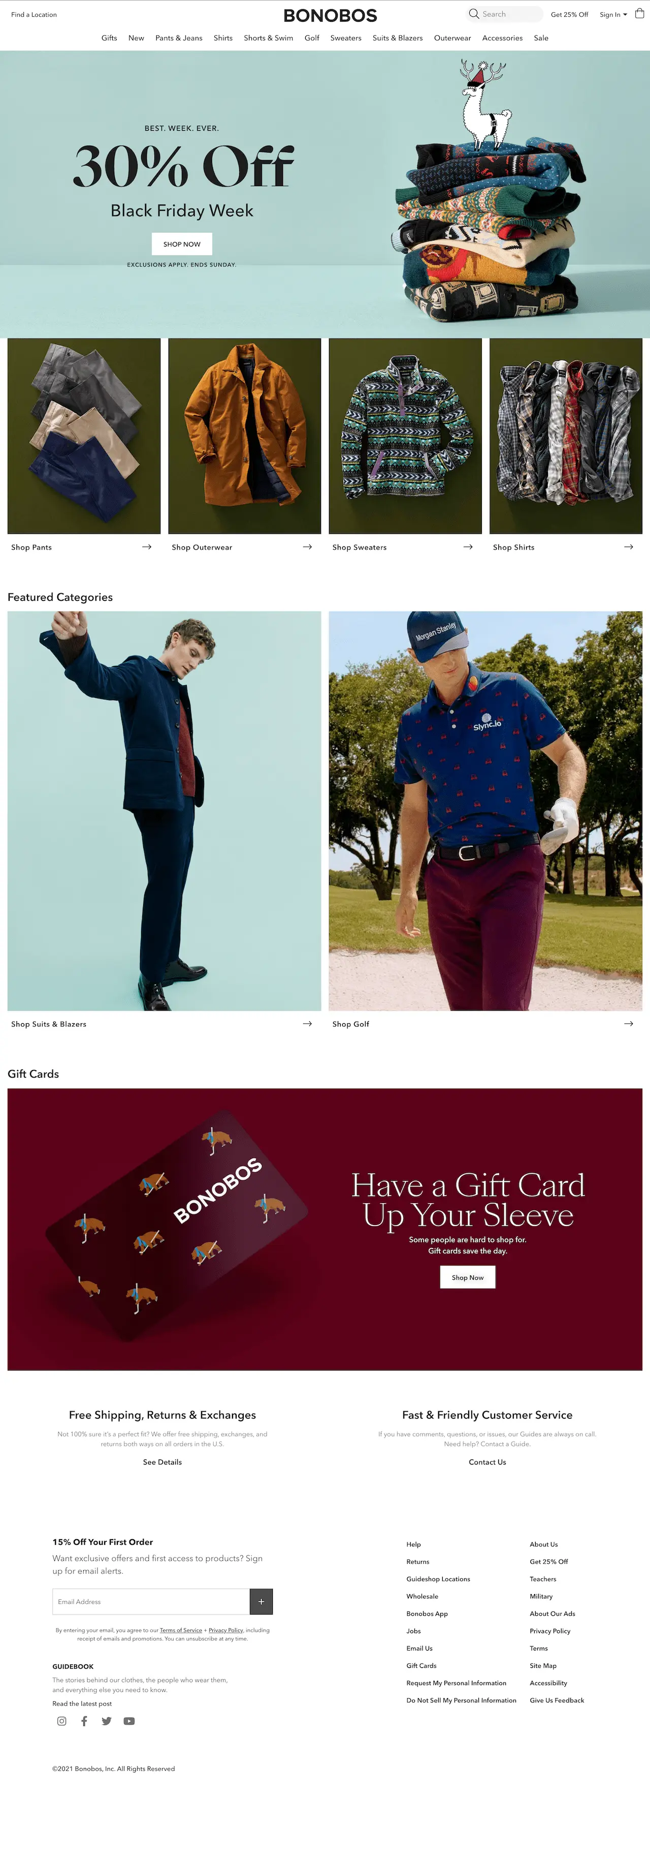Expand the Sign In dropdown
The image size is (650, 1860).
point(613,14)
